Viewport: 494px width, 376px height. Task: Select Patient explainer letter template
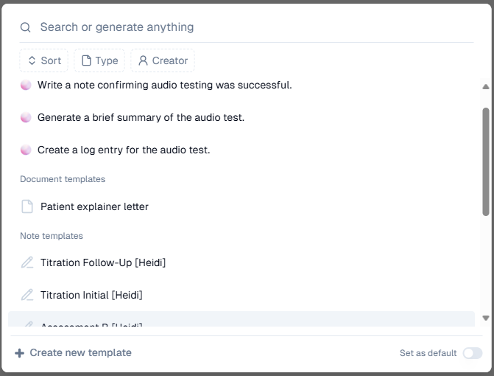94,206
